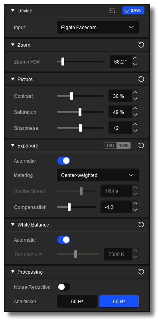This screenshot has width=158, height=320.
Task: Open the settings sliders icon beside Save
Action: point(112,10)
